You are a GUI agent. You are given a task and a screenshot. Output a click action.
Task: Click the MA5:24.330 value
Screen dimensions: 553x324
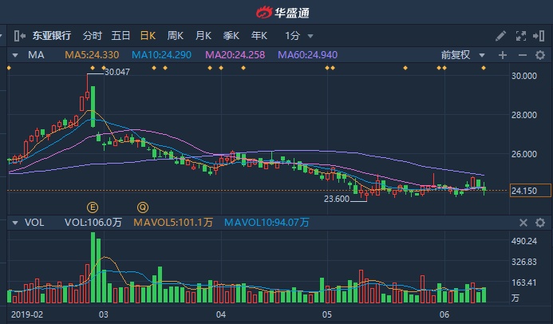coord(92,55)
